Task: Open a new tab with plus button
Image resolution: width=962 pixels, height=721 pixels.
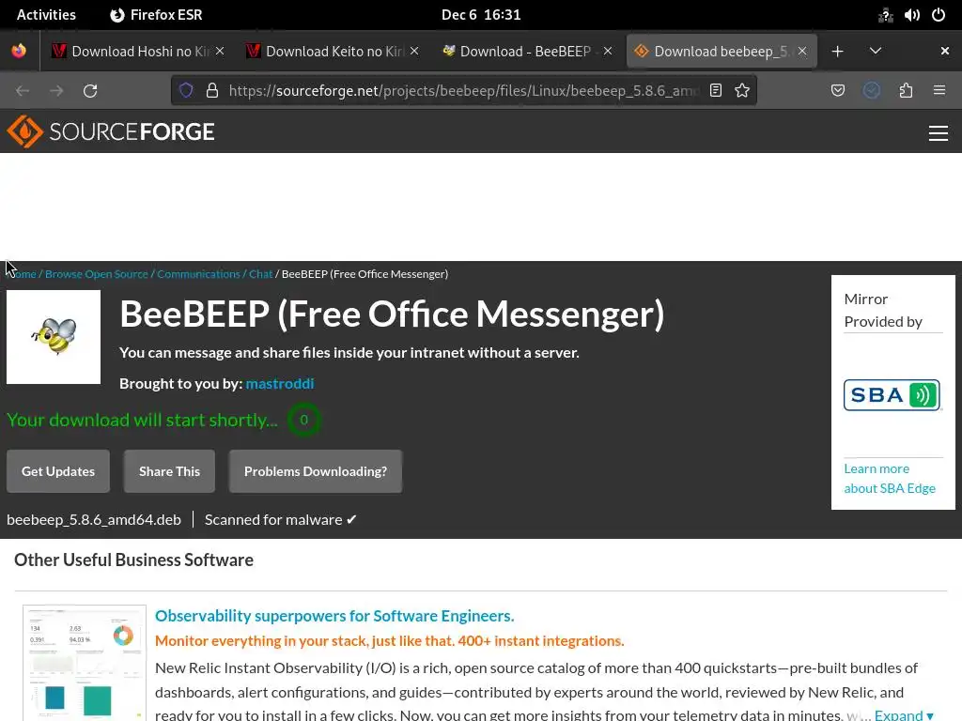Action: [837, 52]
